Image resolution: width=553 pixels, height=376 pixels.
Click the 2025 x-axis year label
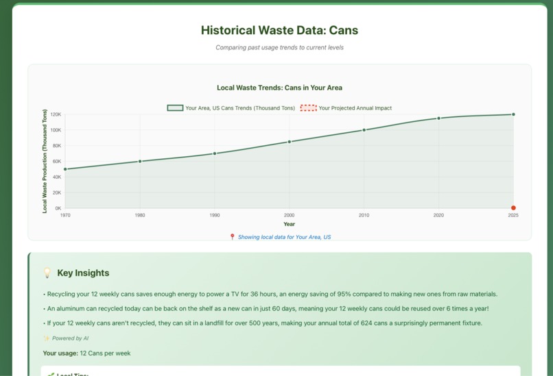click(x=513, y=215)
